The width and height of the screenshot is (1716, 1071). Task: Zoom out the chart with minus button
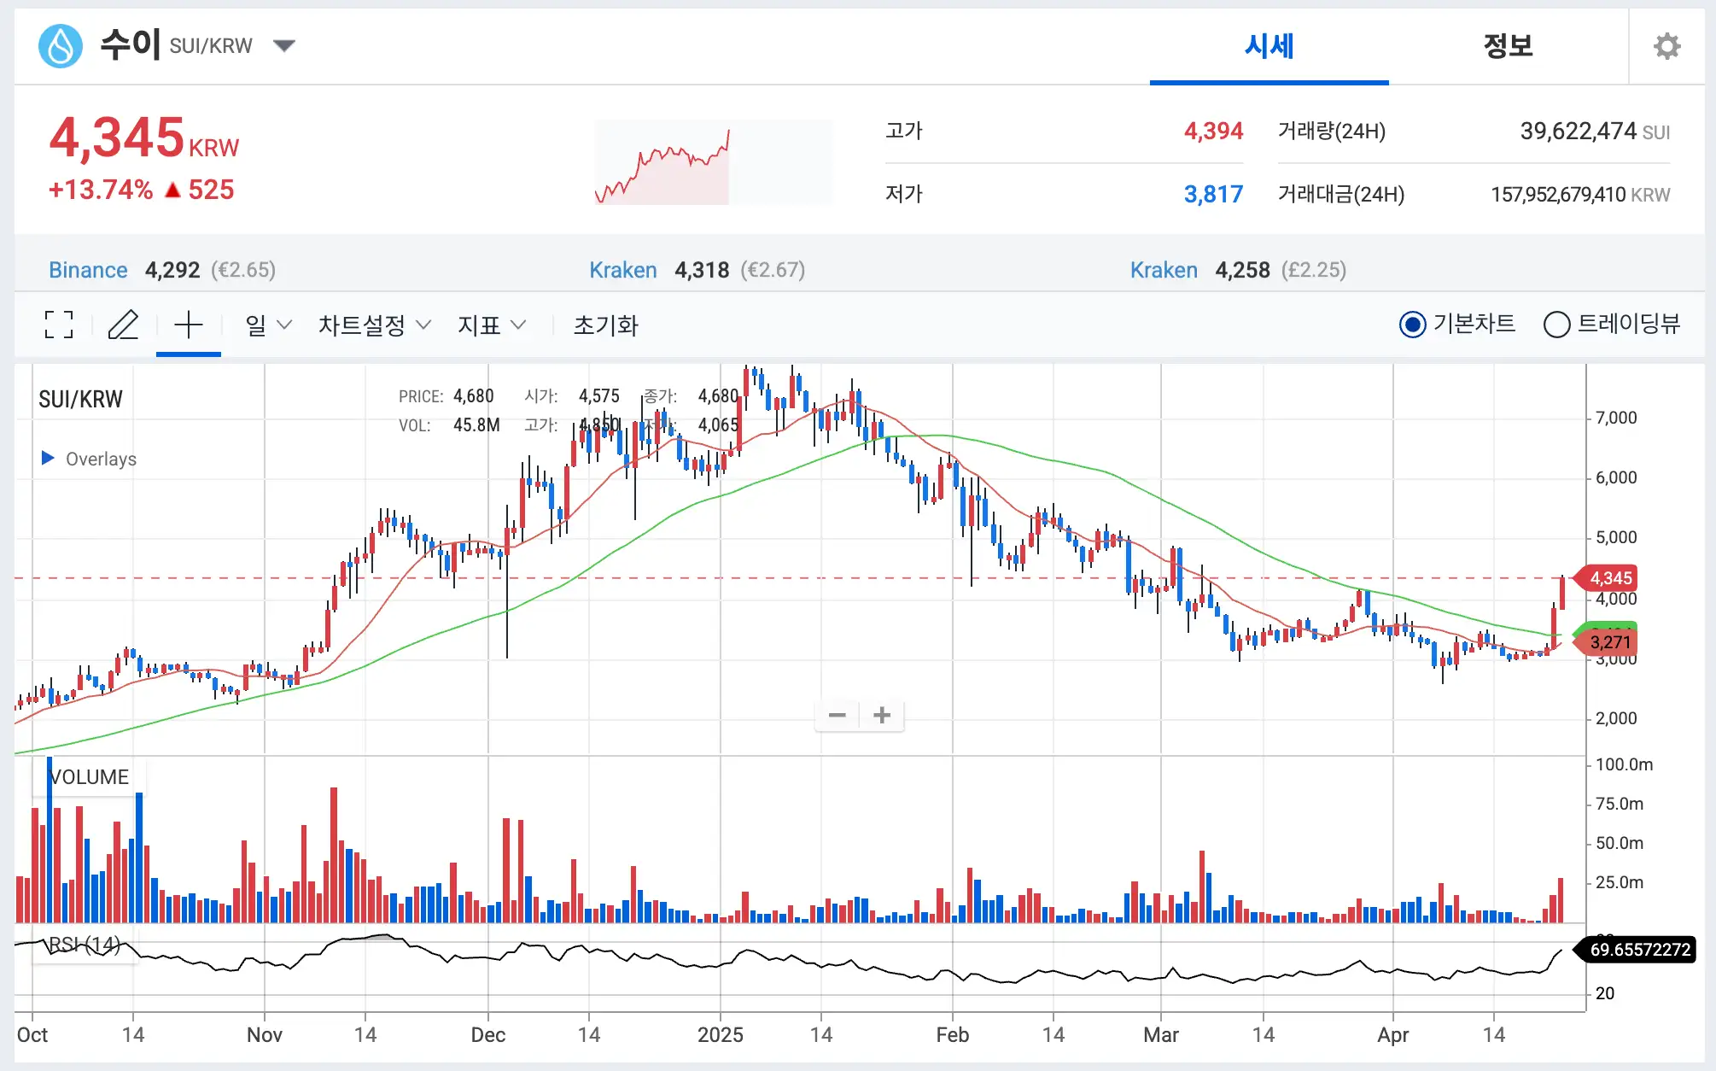coord(837,715)
